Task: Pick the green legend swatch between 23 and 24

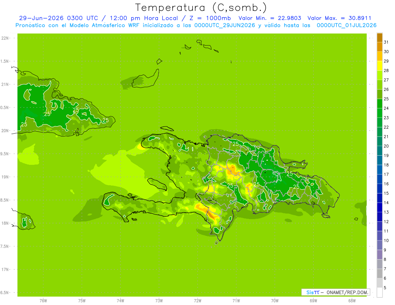Action: 380,113
